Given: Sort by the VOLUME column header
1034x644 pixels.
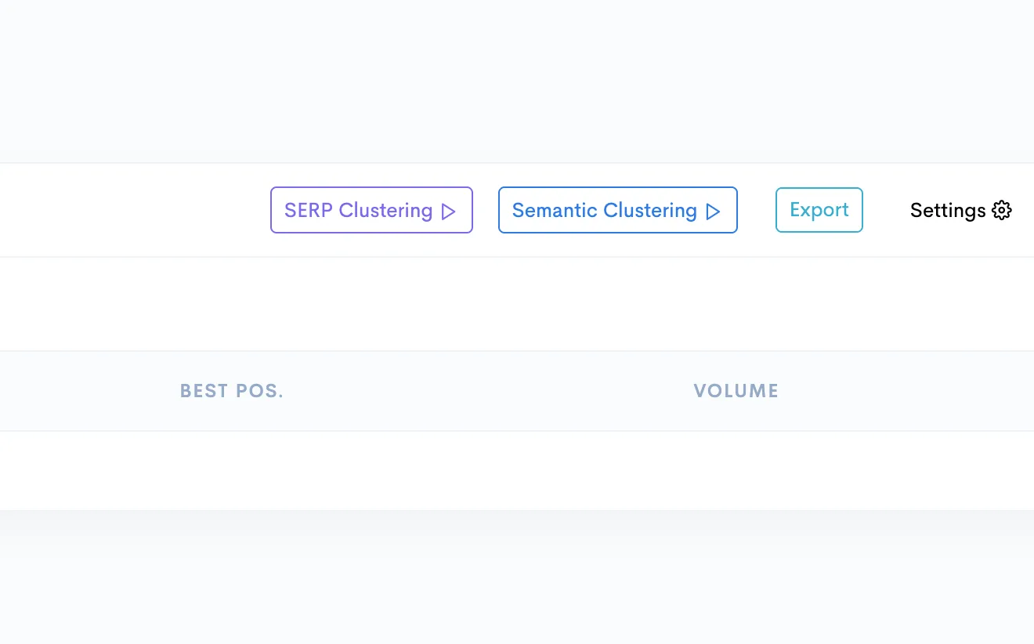Looking at the screenshot, I should (736, 391).
